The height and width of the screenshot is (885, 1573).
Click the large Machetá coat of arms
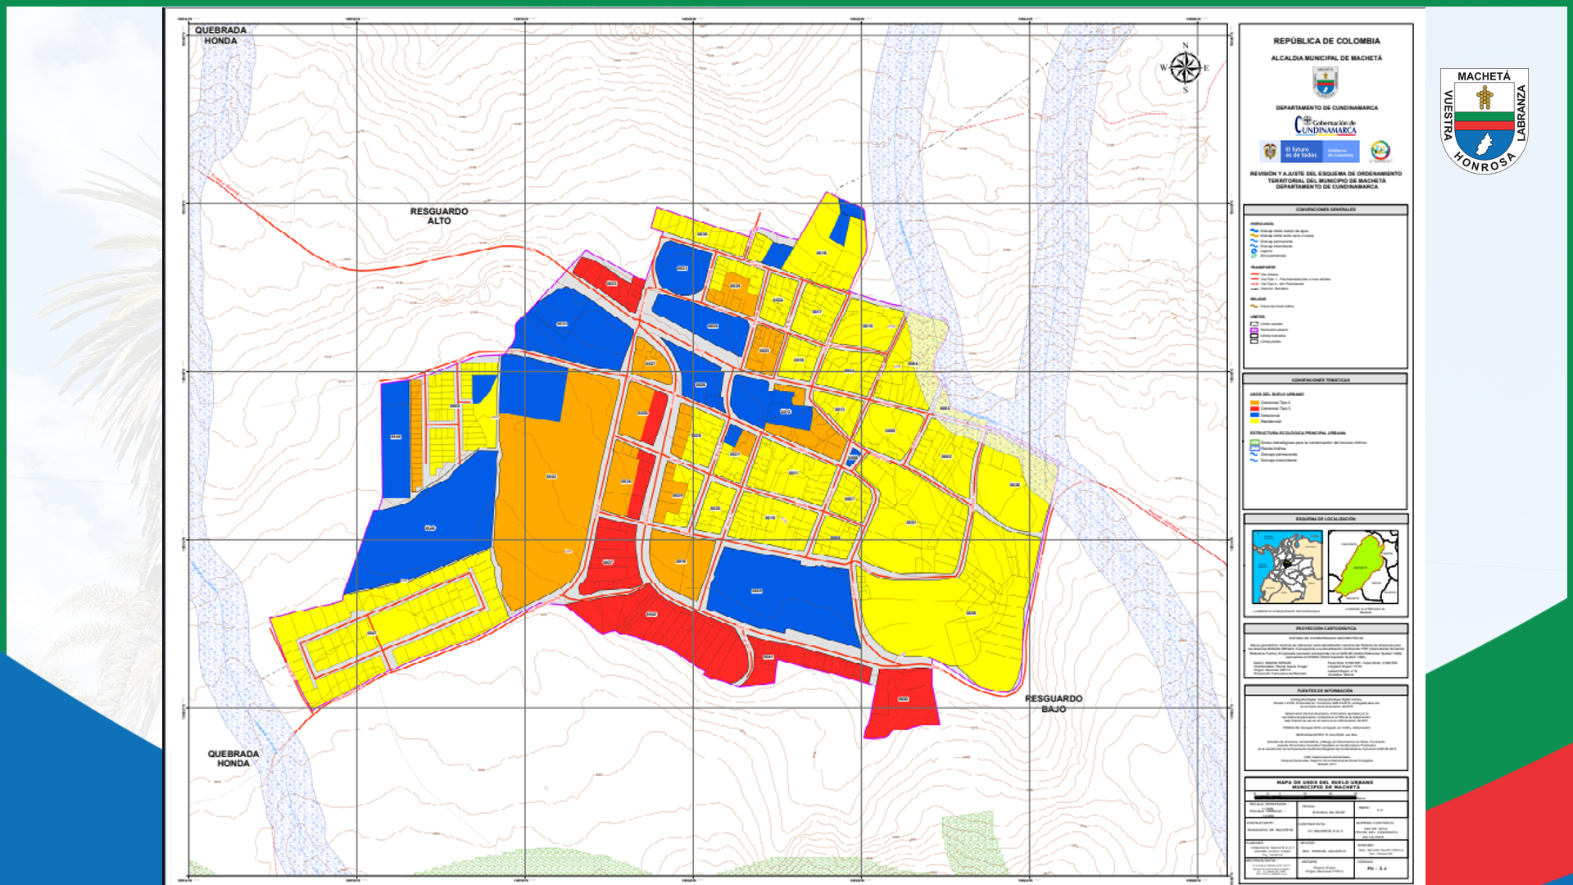(1484, 120)
